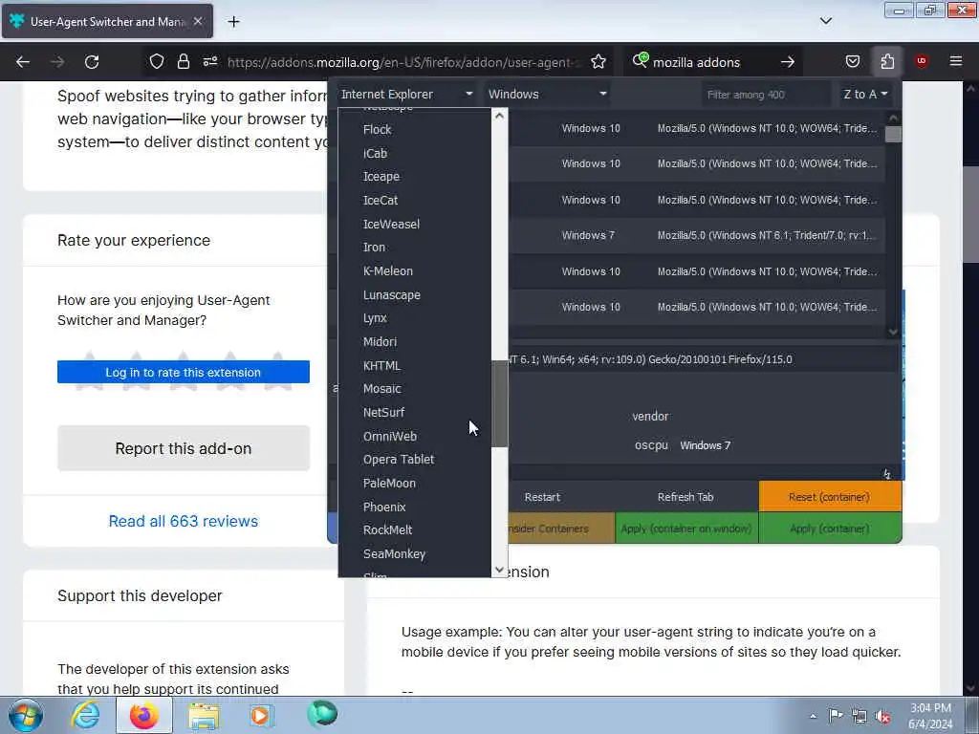The width and height of the screenshot is (979, 734).
Task: Click the address bar URL
Action: 404,62
